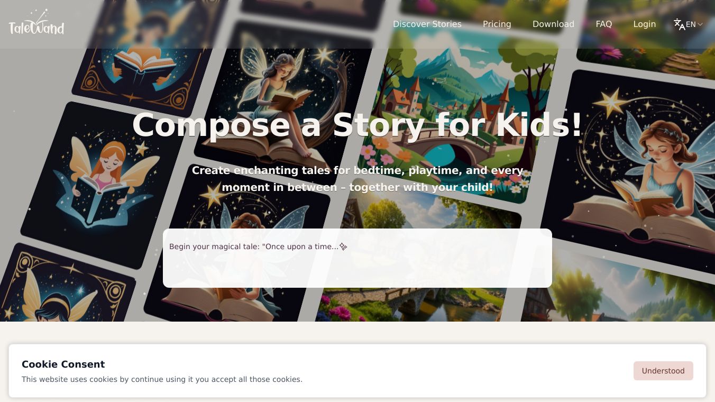Click the cookie notice message text

click(x=162, y=379)
